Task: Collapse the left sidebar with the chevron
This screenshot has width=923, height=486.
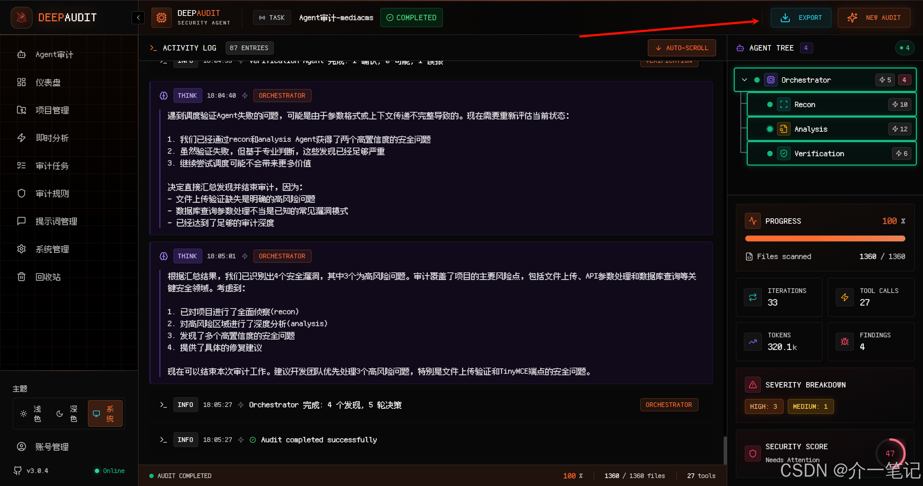Action: tap(138, 17)
